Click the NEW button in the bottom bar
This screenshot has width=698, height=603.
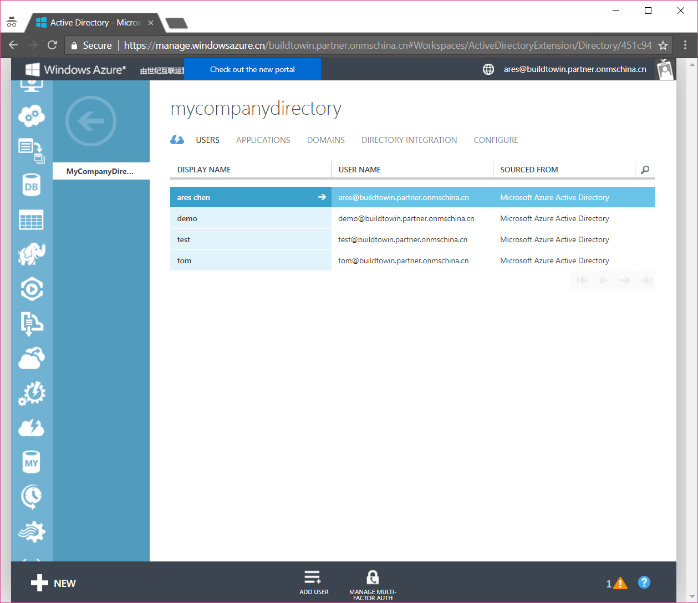click(x=53, y=583)
